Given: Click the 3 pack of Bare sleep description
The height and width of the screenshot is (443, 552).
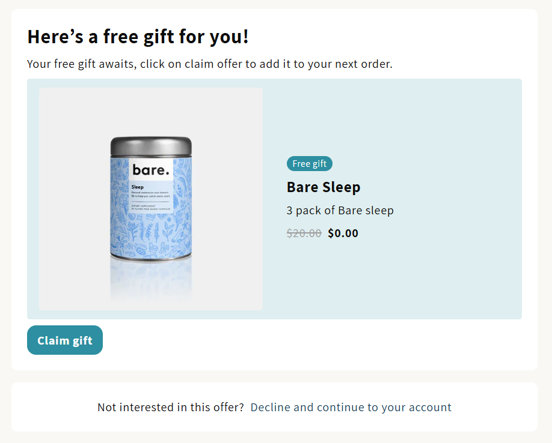Looking at the screenshot, I should click(x=340, y=211).
